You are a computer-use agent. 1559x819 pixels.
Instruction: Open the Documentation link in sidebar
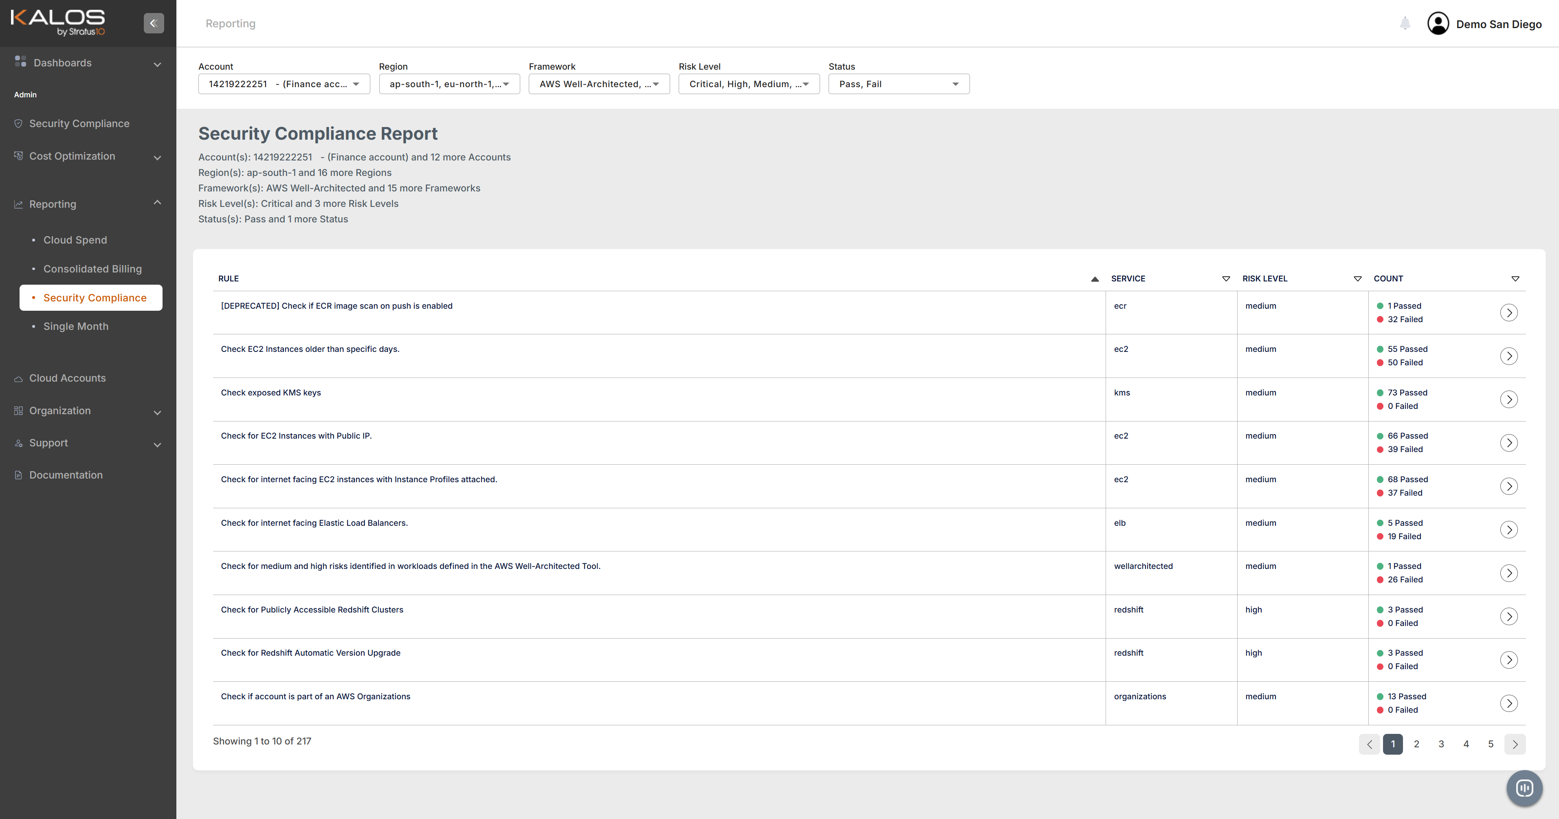tap(65, 475)
